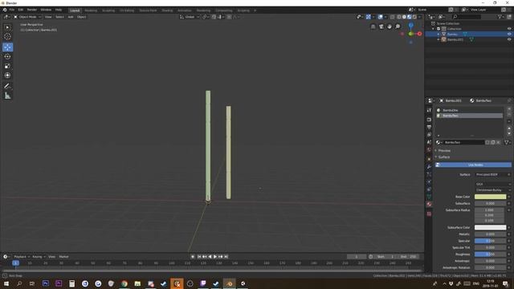Select the Scale tool
The height and width of the screenshot is (289, 514).
(7, 66)
